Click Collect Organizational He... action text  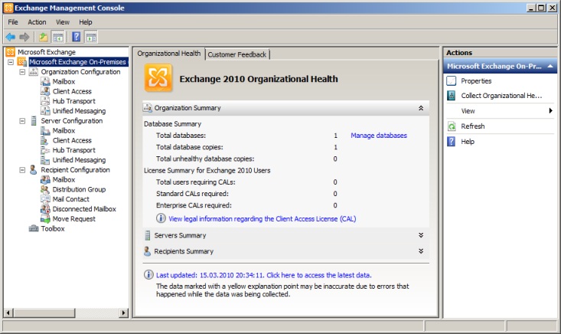click(x=501, y=96)
